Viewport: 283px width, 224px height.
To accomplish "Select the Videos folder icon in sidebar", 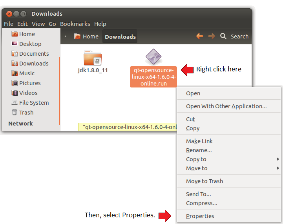I will coord(15,93).
